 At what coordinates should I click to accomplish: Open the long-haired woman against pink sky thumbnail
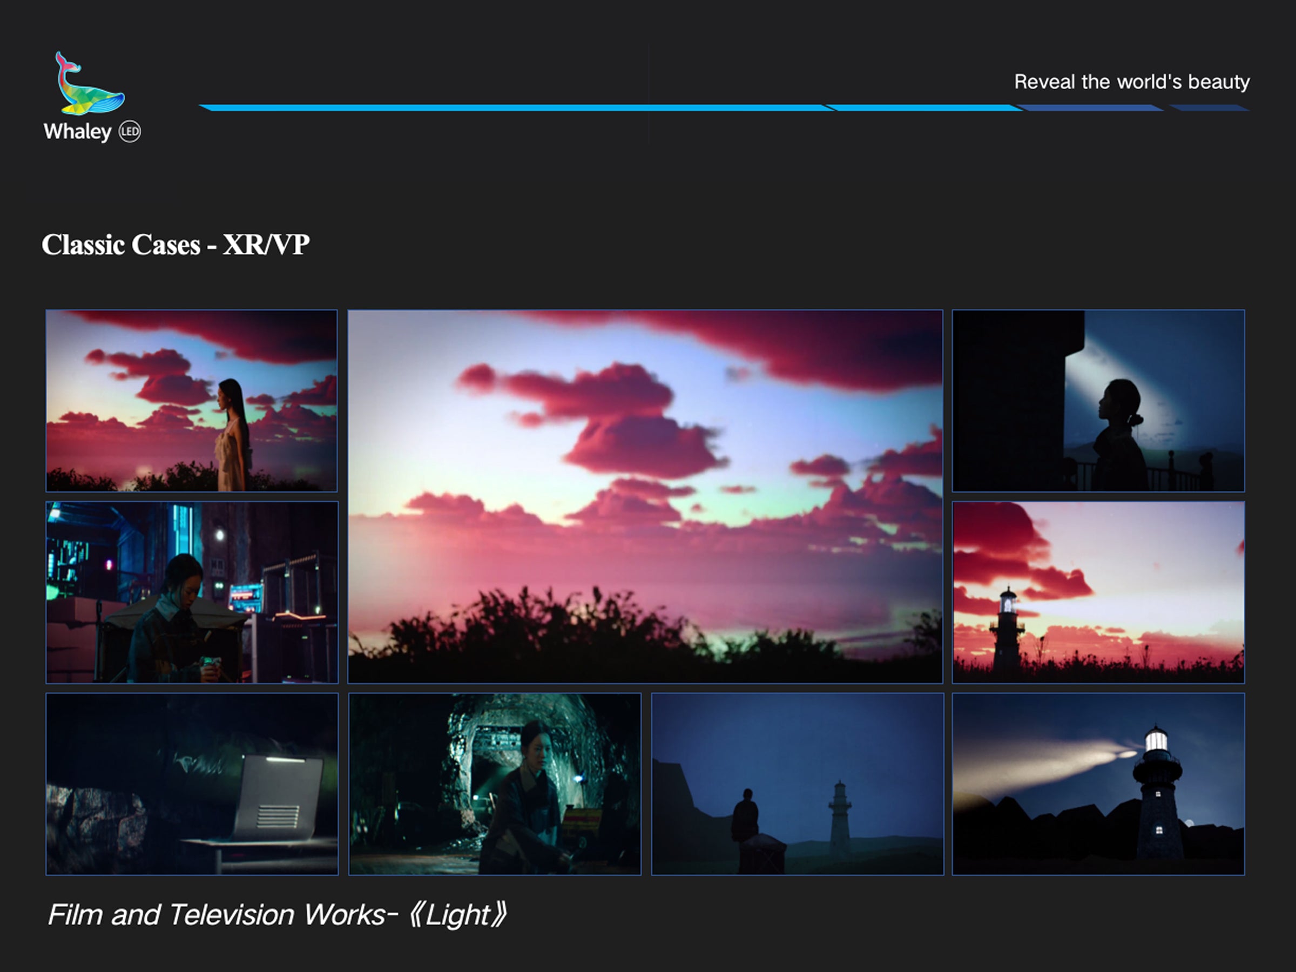[x=192, y=401]
